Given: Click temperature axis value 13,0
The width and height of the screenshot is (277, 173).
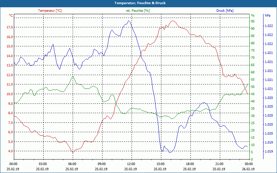Looking at the screenshot, I should pyautogui.click(x=10, y=65).
